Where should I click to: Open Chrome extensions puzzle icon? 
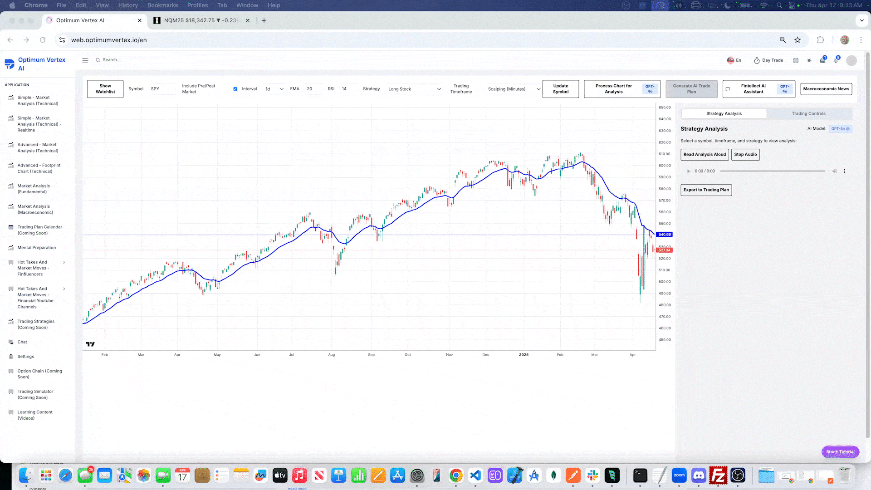820,40
